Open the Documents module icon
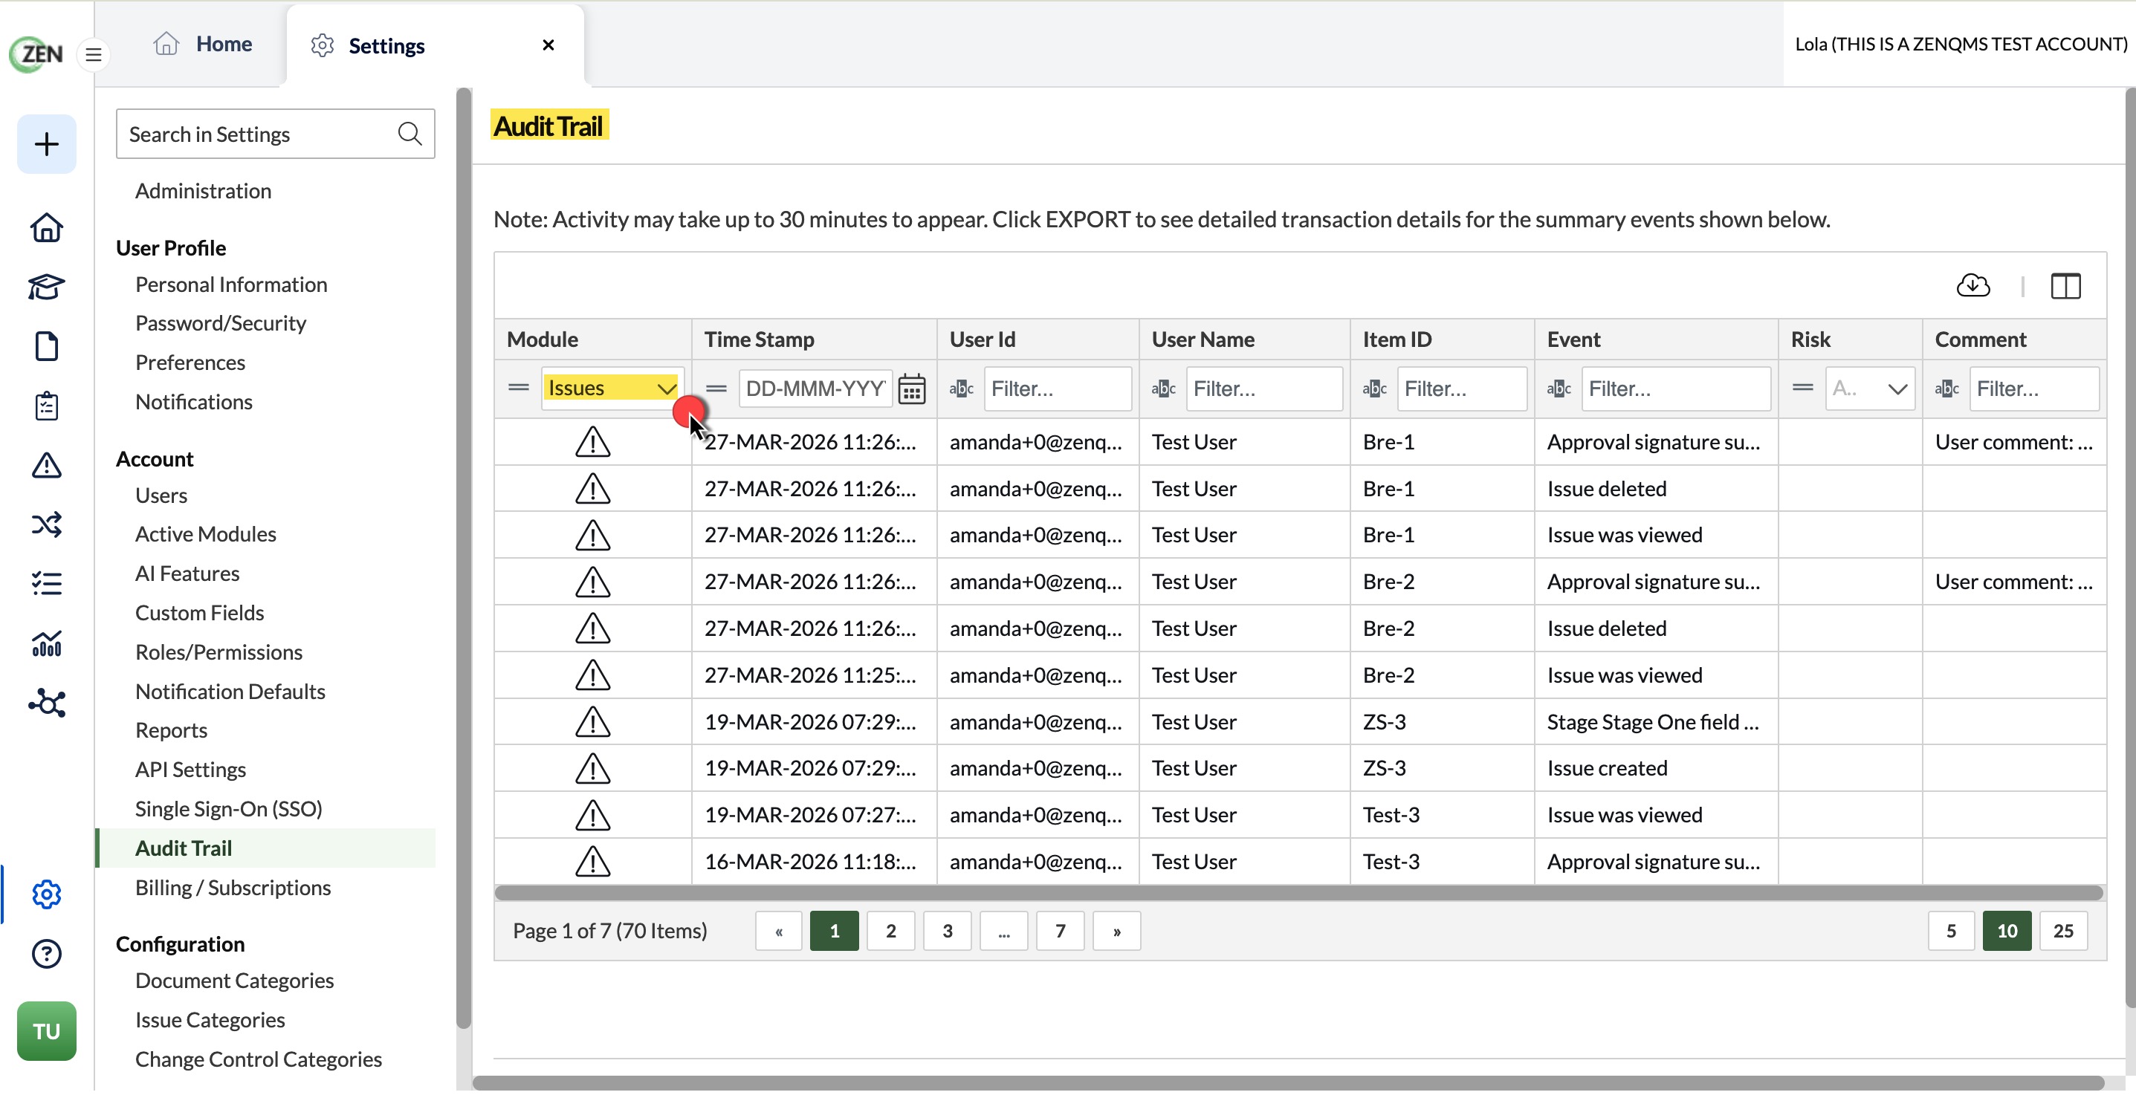This screenshot has width=2136, height=1095. pos(46,346)
